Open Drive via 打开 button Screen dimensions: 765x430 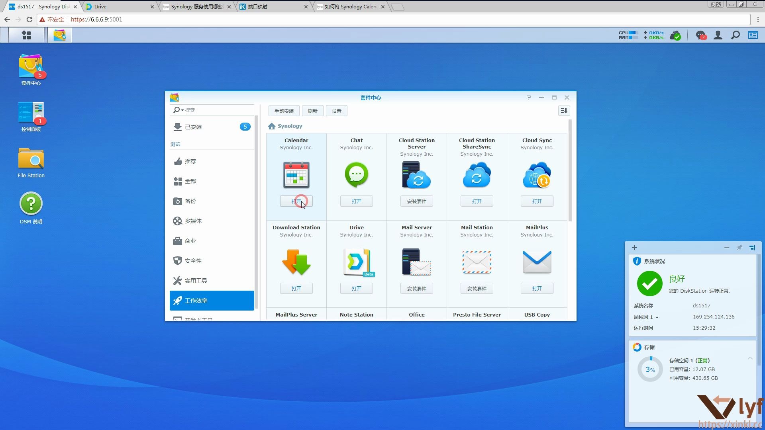(x=357, y=289)
